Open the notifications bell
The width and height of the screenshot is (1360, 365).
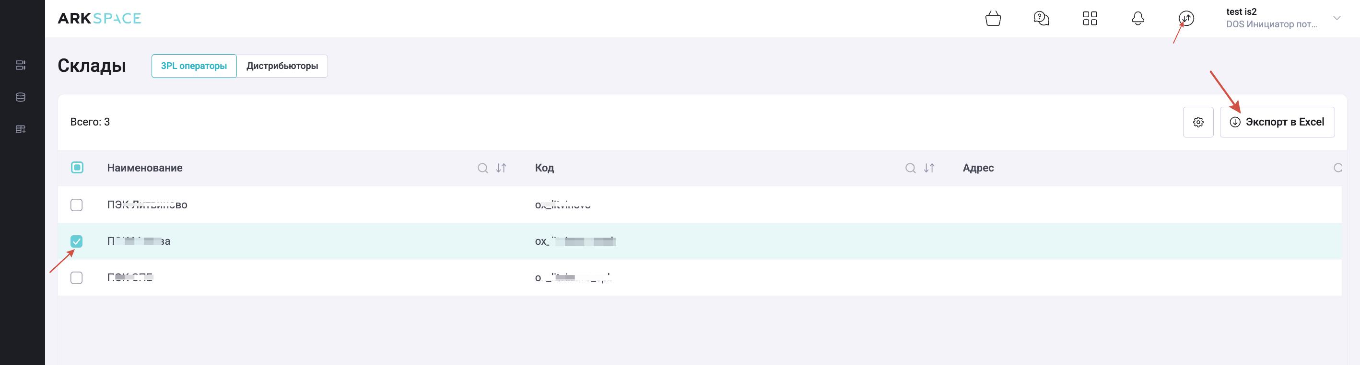pos(1138,19)
